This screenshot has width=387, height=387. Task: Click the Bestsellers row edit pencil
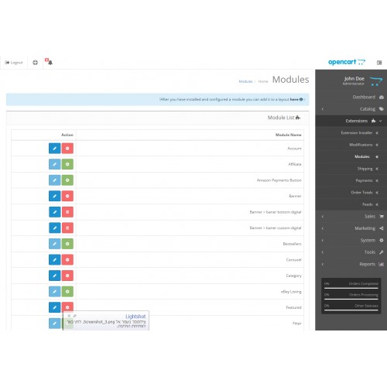[x=54, y=244]
